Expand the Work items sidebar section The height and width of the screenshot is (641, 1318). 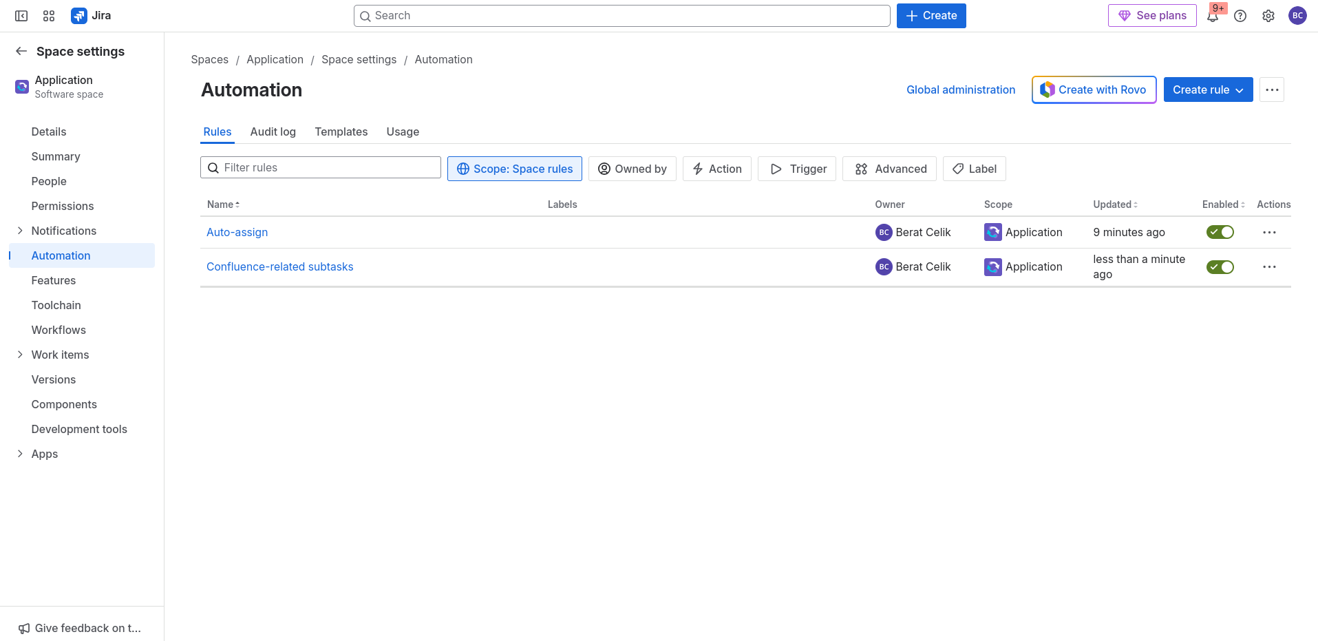(20, 355)
